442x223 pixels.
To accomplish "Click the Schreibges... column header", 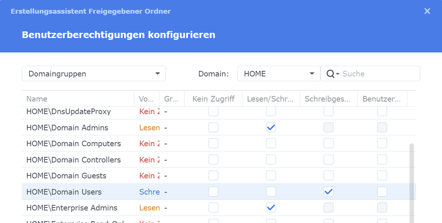I will [x=328, y=99].
